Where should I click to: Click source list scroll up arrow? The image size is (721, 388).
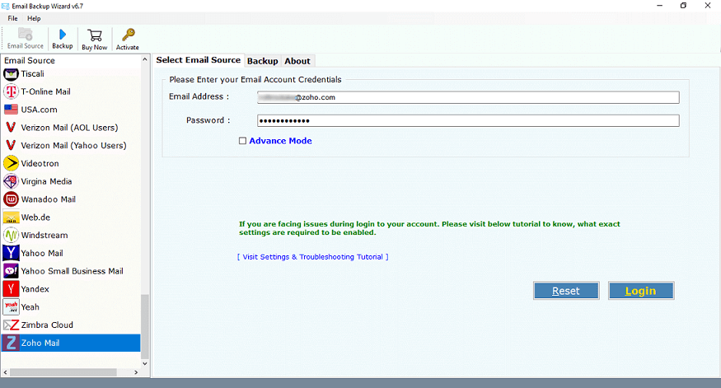[145, 60]
